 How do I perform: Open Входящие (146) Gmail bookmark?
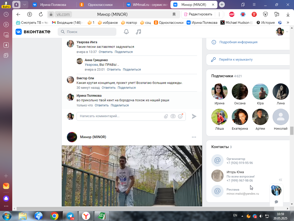[67, 23]
